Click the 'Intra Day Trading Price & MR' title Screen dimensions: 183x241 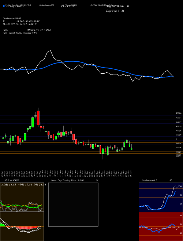coord(67,180)
